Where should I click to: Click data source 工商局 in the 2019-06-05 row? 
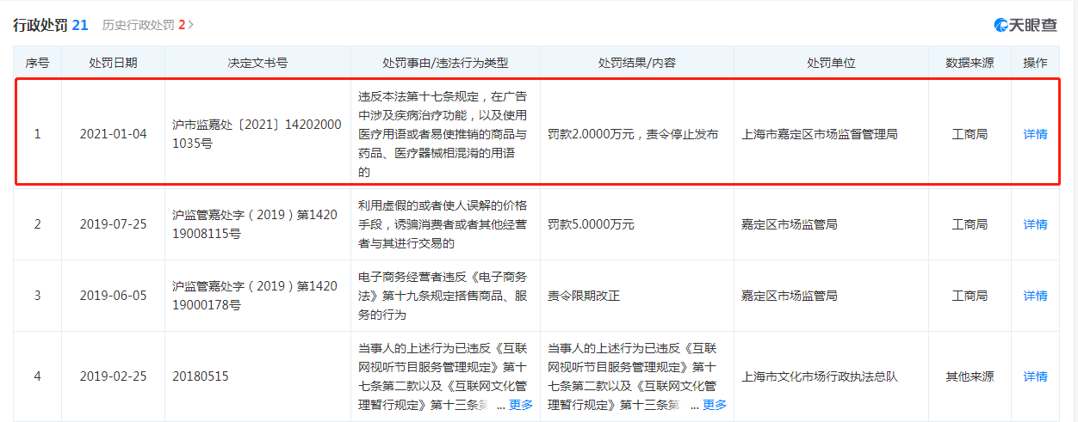pyautogui.click(x=970, y=296)
